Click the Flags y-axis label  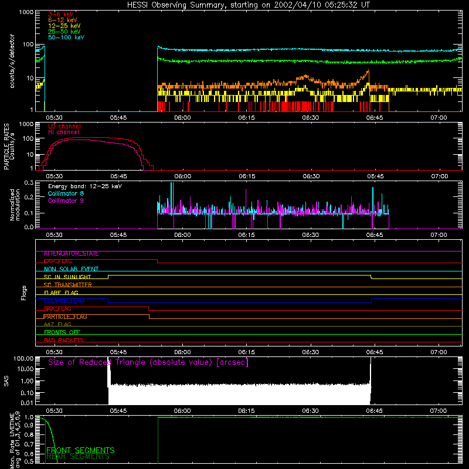click(x=24, y=293)
